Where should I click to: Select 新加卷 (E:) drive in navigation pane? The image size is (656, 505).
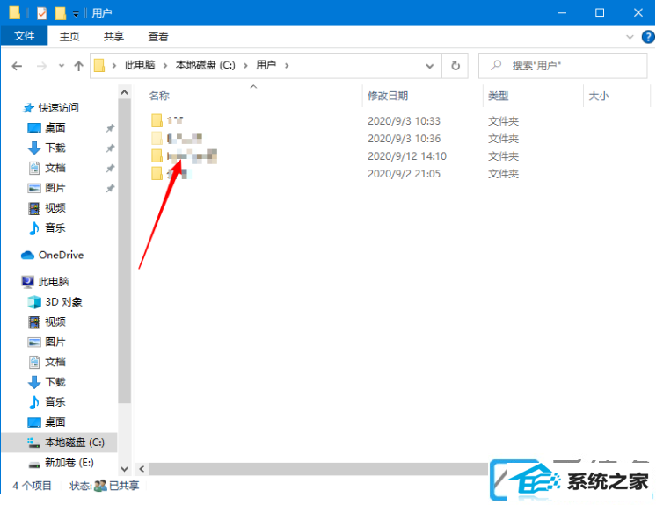point(69,462)
